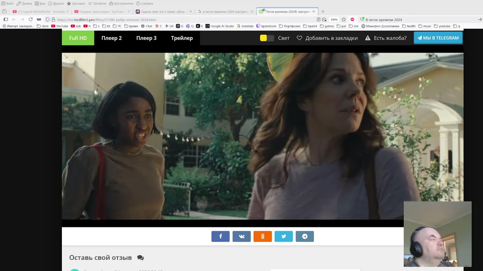Close the 'Задача трёх тел' tab
This screenshot has height=271, width=483.
(191, 12)
